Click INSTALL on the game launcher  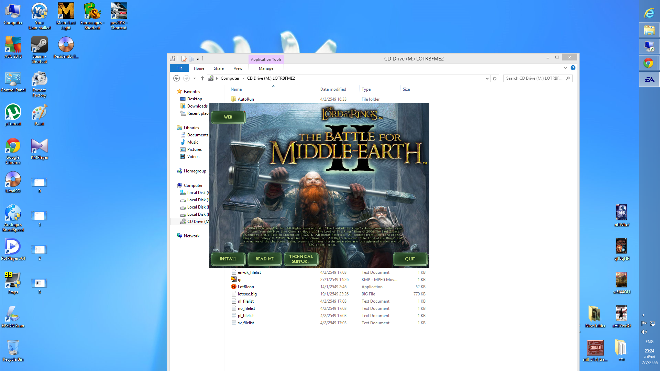tap(228, 259)
